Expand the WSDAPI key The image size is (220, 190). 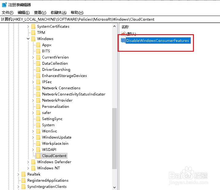[x=33, y=150]
